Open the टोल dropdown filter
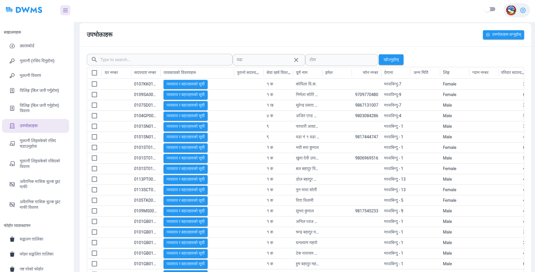The height and width of the screenshot is (272, 535). (x=341, y=60)
